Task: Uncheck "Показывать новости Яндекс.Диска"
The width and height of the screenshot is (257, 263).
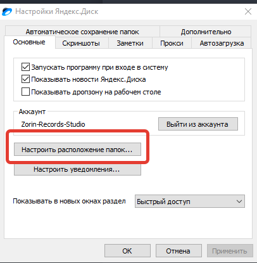Action: point(25,79)
